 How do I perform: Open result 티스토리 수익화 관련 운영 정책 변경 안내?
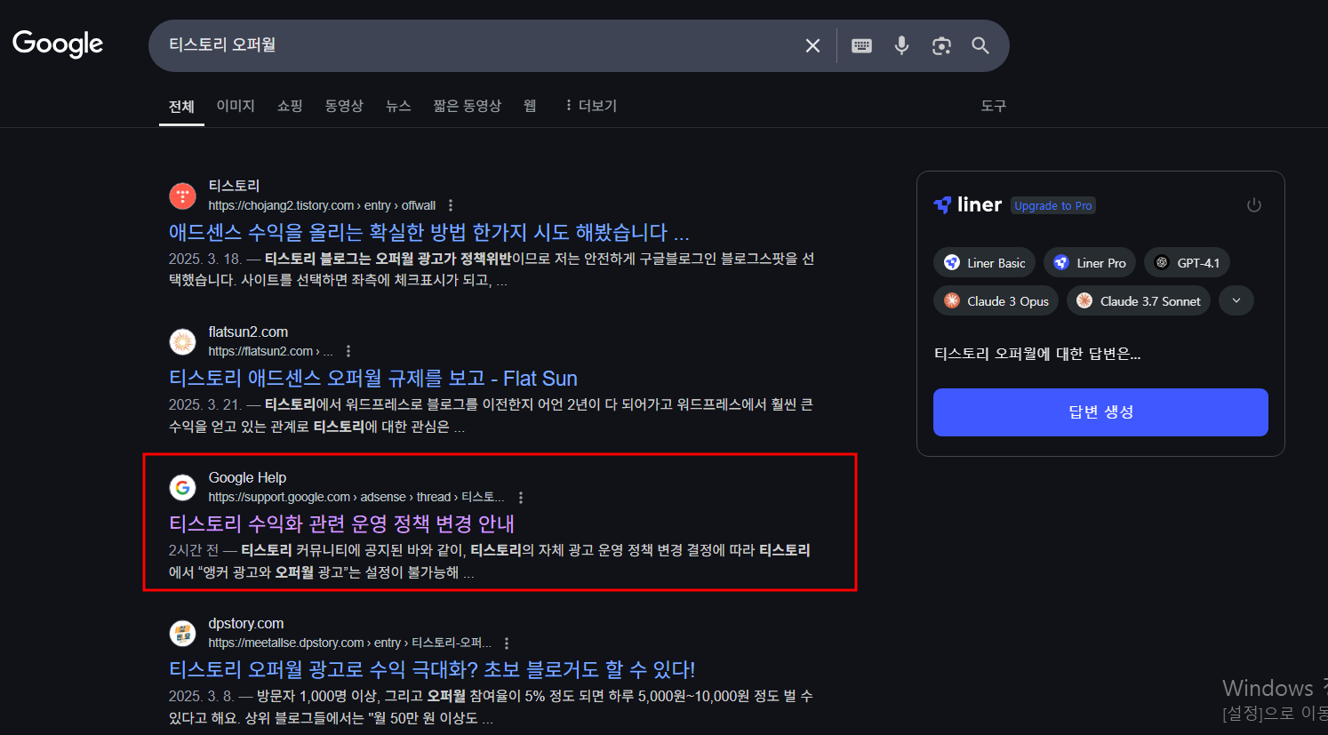click(x=342, y=523)
